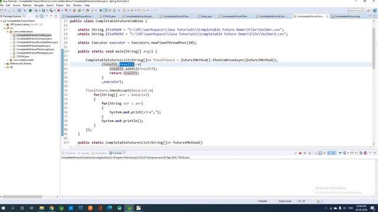This screenshot has width=378, height=212.
Task: Click the Package Explorer horizontal scrollbar
Action: click(x=22, y=197)
